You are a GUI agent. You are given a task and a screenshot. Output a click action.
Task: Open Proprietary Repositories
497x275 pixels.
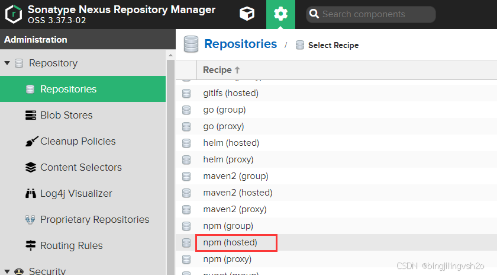95,219
